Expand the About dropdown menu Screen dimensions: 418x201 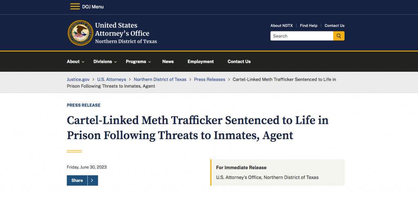pos(76,62)
